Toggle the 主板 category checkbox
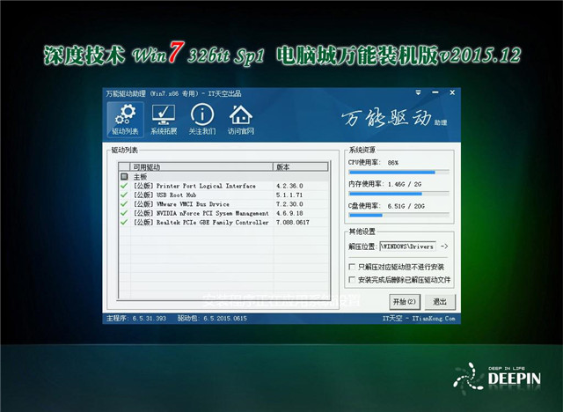This screenshot has height=412, width=563. (124, 176)
